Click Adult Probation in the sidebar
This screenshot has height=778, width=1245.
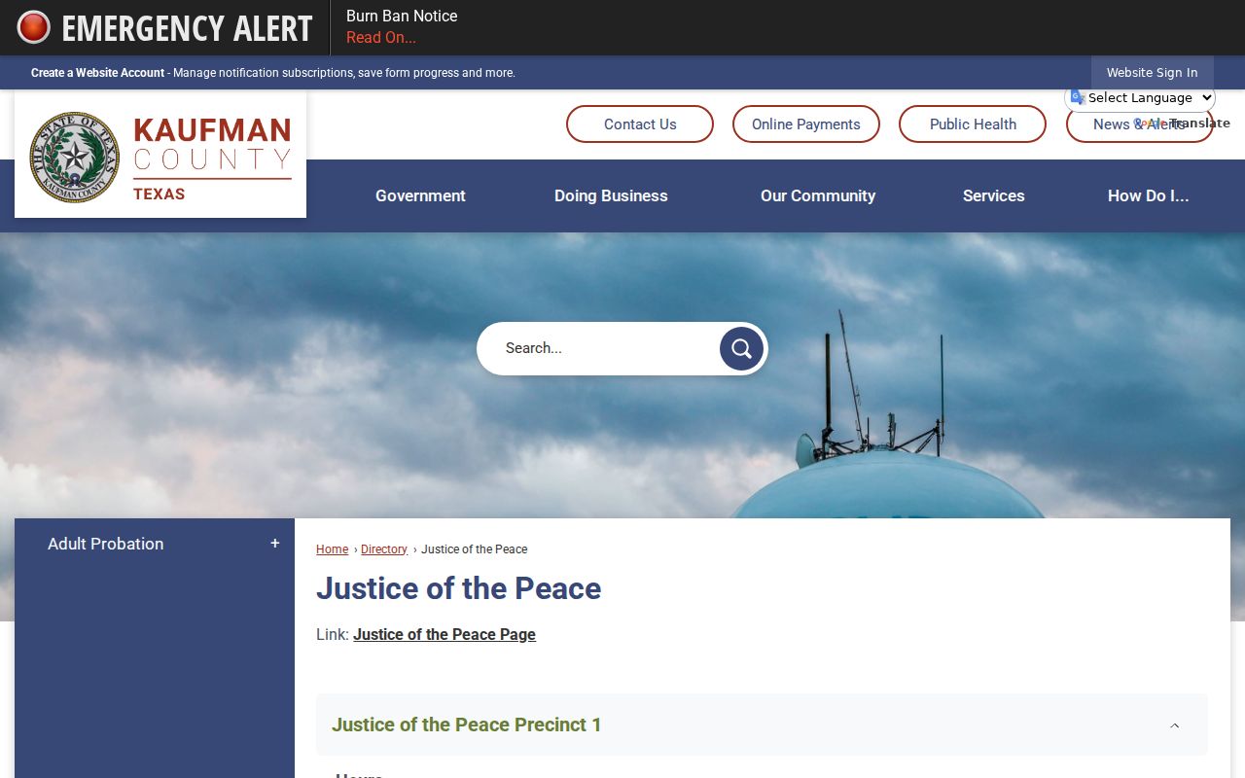coord(105,544)
